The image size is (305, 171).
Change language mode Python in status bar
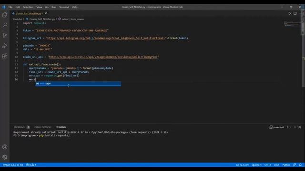[286, 165]
